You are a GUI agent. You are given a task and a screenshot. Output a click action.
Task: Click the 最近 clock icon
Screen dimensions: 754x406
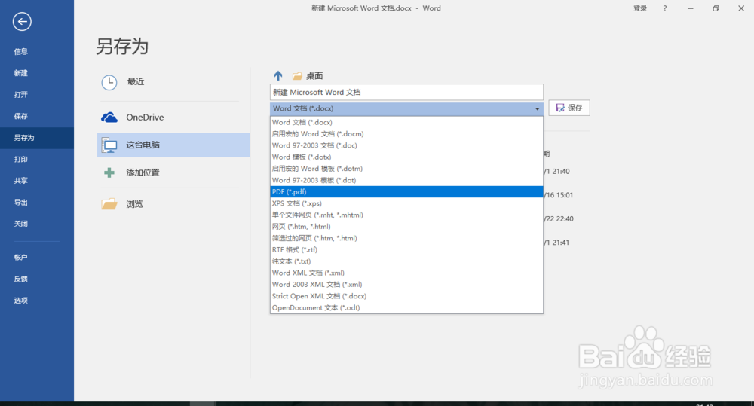[x=109, y=82]
